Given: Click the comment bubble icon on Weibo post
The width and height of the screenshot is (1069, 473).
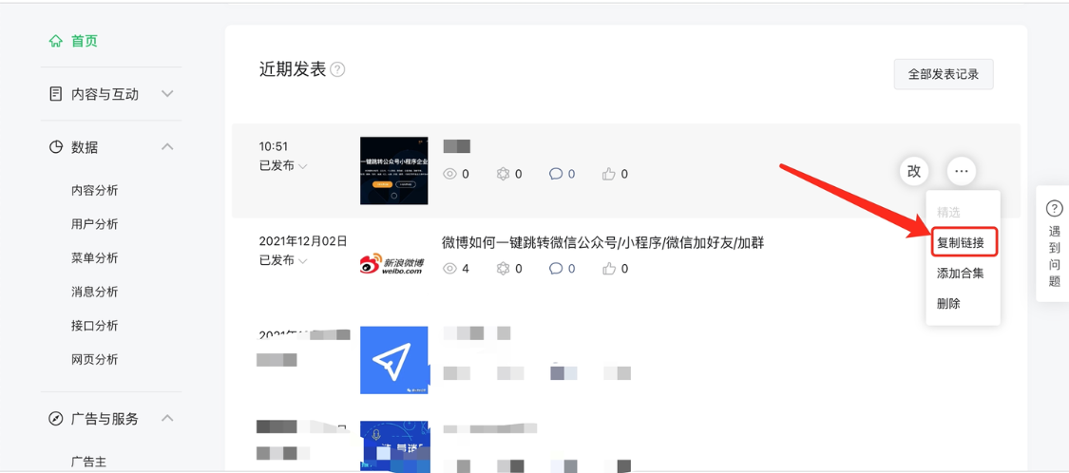Looking at the screenshot, I should click(556, 269).
